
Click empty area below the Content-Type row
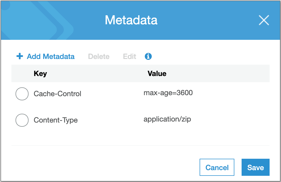coord(140,136)
